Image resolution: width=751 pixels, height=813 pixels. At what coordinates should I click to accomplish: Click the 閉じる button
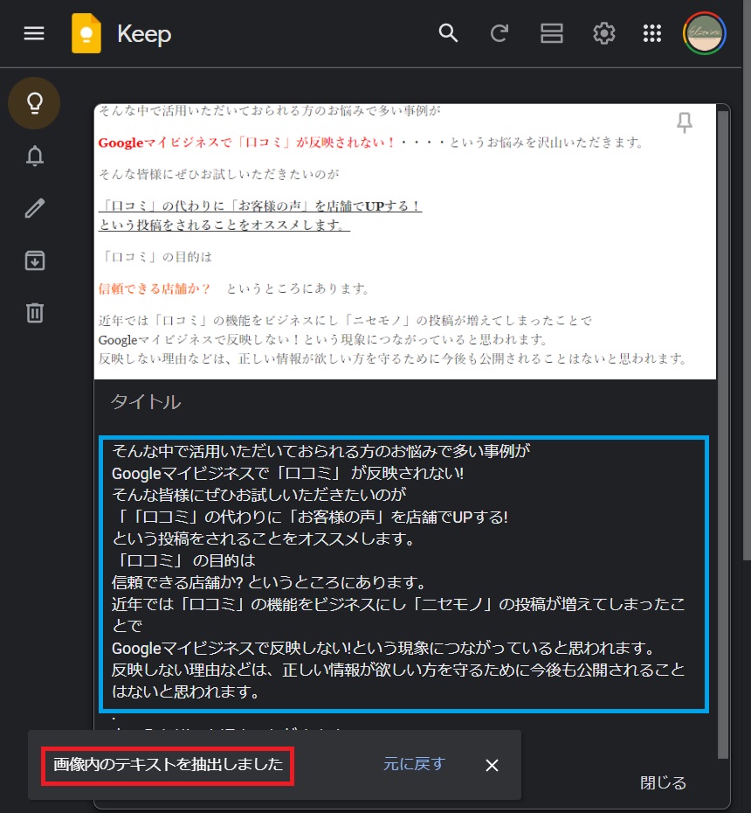point(663,782)
